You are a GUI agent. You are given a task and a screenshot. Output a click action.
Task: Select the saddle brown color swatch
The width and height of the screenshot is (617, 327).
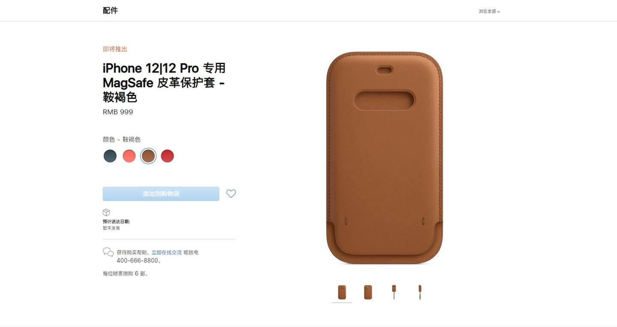pyautogui.click(x=148, y=156)
